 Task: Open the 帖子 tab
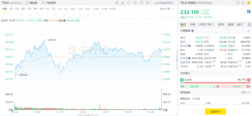click(x=240, y=24)
